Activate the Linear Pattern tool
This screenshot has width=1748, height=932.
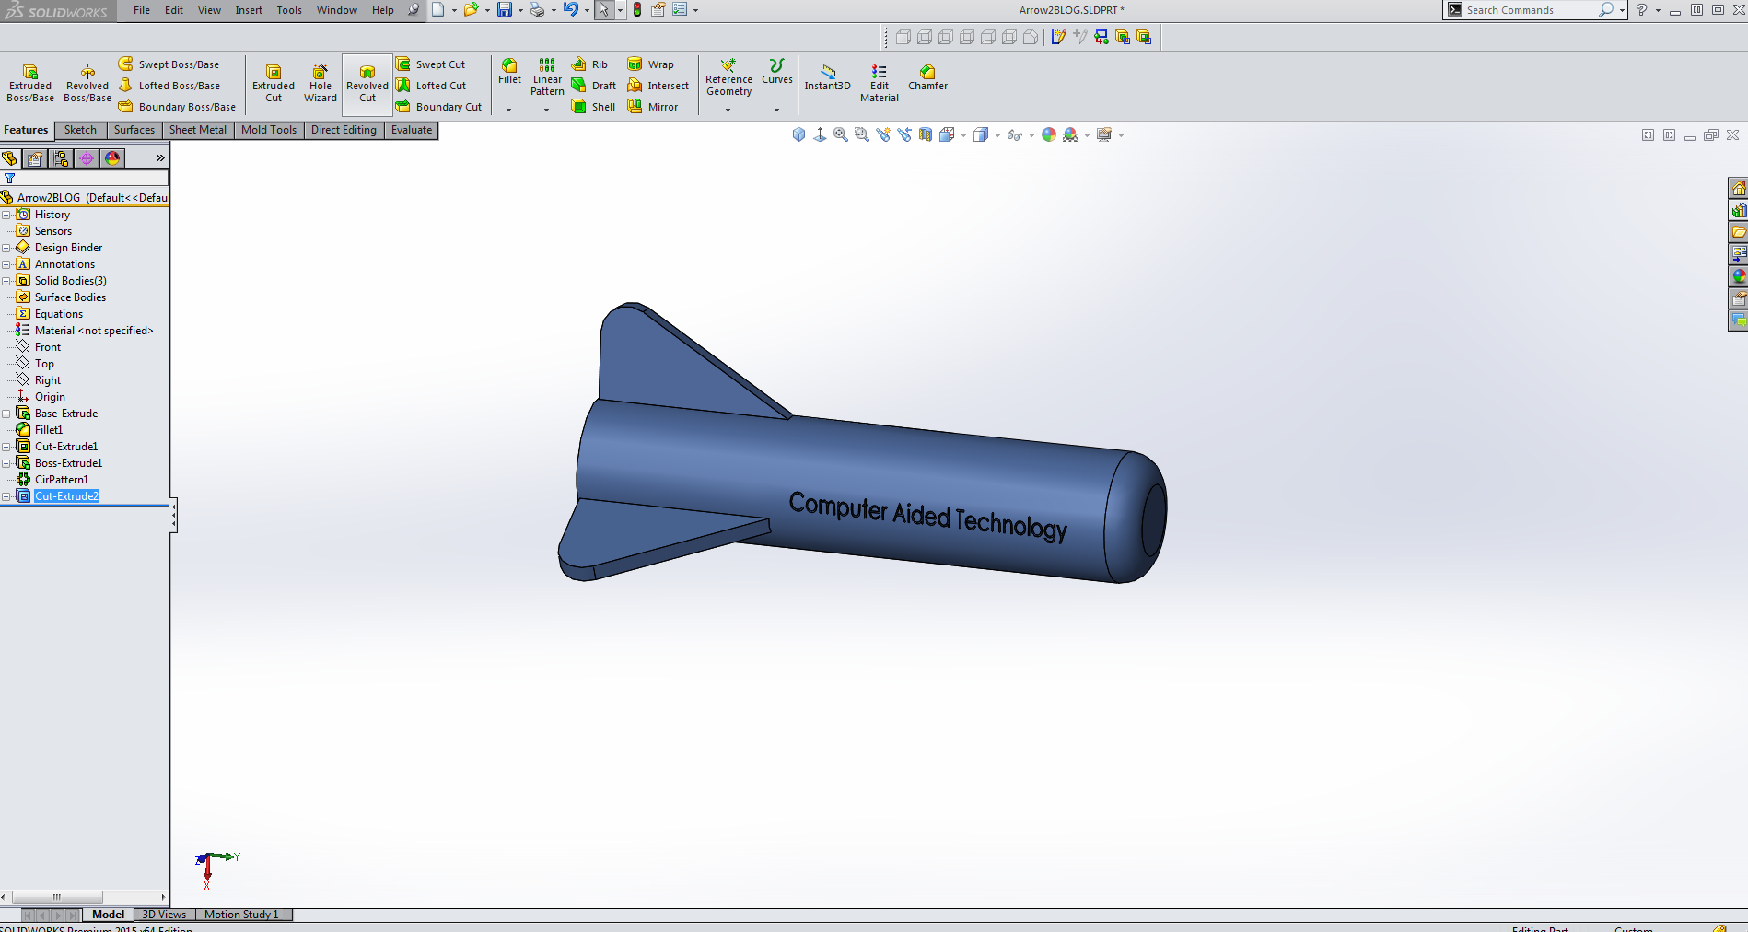547,76
